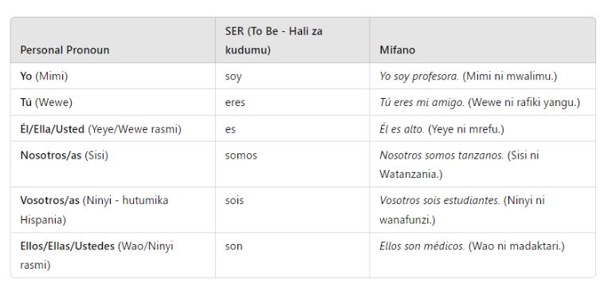Select the verb form soy
The height and width of the screenshot is (303, 616).
[x=233, y=77]
